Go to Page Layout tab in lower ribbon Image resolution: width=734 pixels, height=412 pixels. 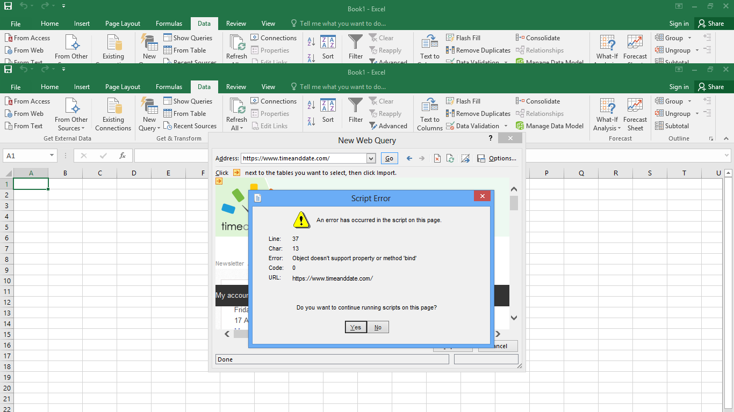pos(123,87)
